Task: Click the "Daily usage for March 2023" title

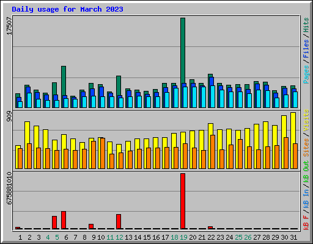Action: (x=67, y=9)
